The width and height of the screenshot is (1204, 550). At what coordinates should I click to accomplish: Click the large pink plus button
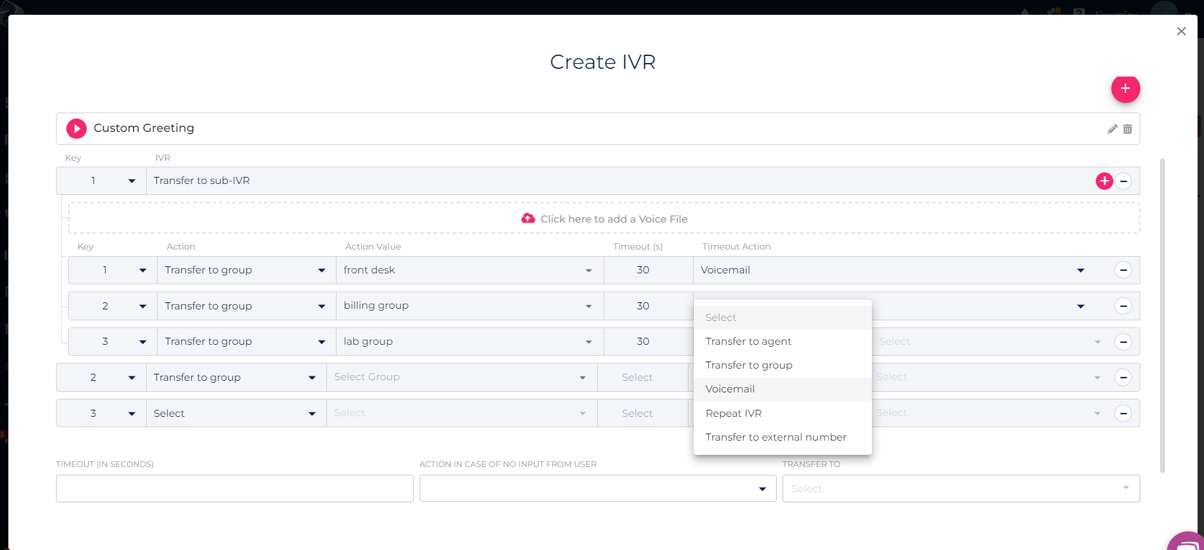pos(1125,89)
